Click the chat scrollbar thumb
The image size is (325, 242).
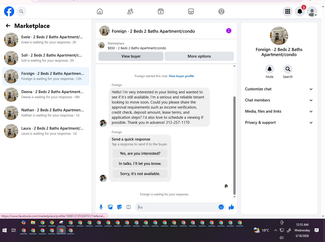(234, 145)
